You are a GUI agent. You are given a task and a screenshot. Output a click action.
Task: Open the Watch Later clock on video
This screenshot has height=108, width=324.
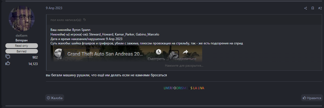pos(159,52)
